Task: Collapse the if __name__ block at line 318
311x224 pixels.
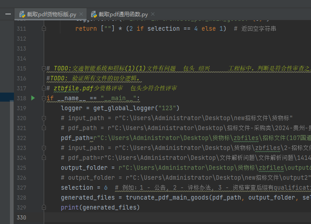Action: tap(44, 98)
